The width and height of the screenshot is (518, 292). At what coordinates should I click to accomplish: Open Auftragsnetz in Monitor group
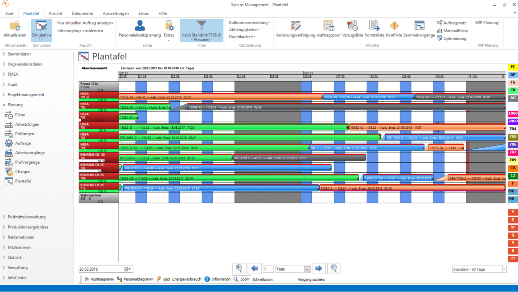pyautogui.click(x=451, y=23)
